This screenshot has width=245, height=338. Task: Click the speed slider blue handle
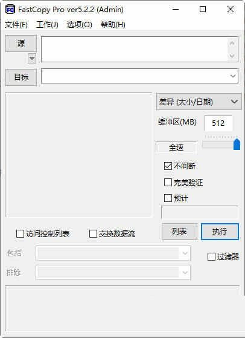tap(237, 145)
